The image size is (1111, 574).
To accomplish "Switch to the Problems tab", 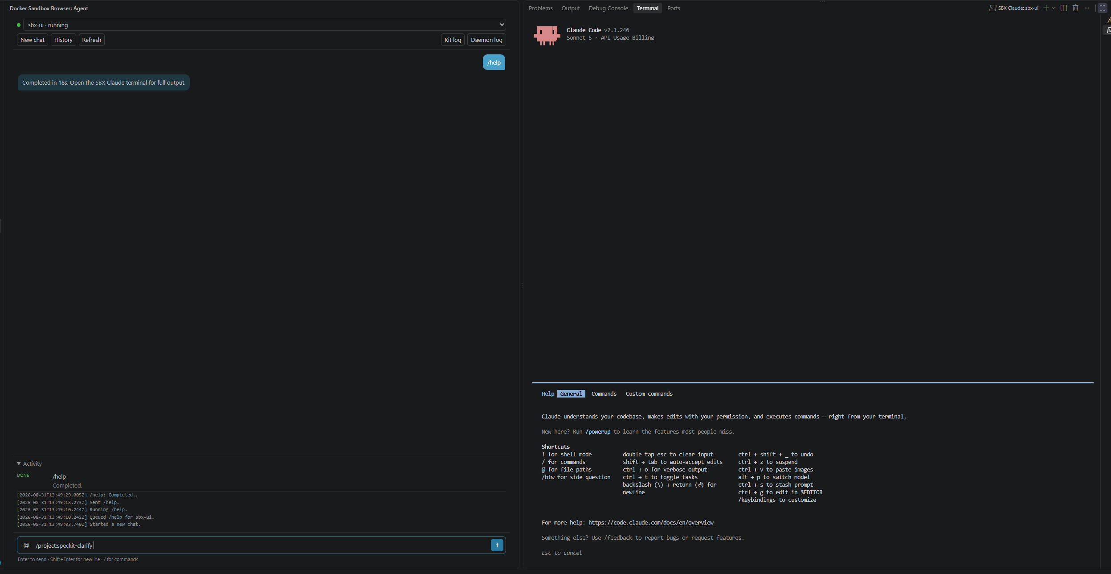I will tap(540, 8).
